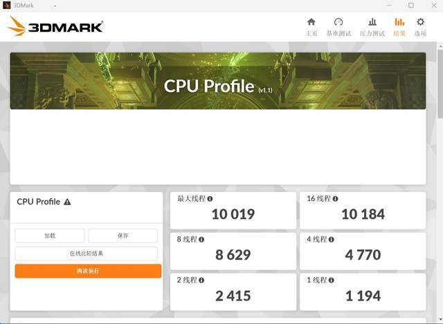
Task: Close the 3DMark window
Action: click(x=434, y=6)
